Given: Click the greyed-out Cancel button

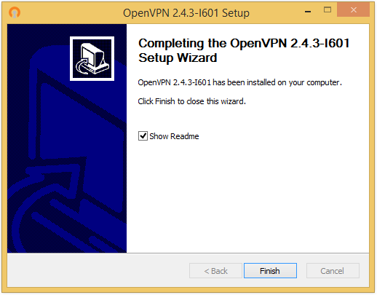Looking at the screenshot, I should (333, 270).
